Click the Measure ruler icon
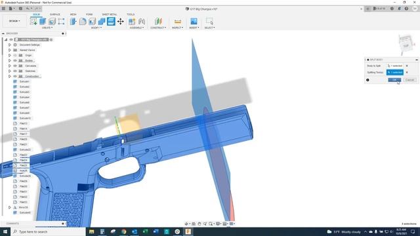Viewport: 420px width, 236px height. coord(178,21)
